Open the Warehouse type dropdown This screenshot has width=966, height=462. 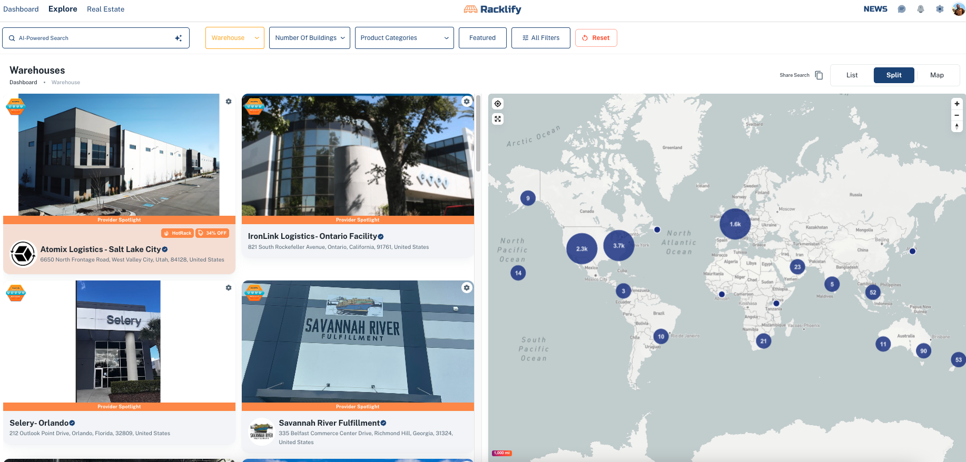click(x=235, y=38)
